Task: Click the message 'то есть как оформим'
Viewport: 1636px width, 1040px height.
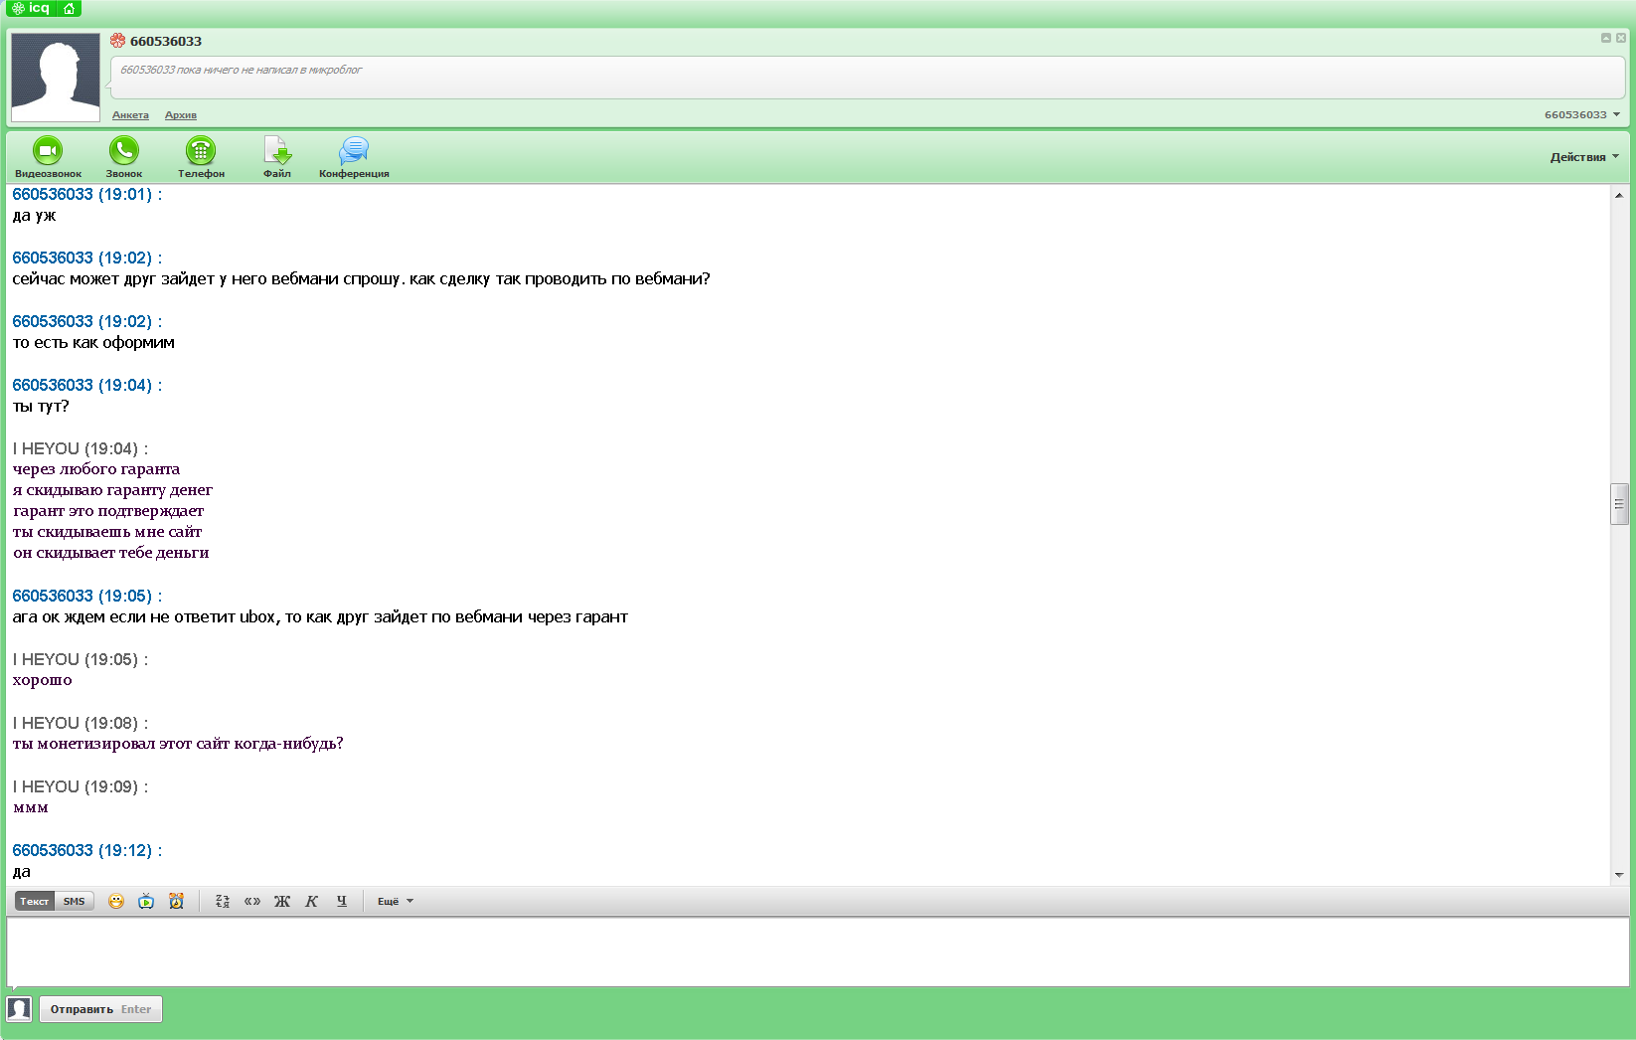Action: click(93, 342)
